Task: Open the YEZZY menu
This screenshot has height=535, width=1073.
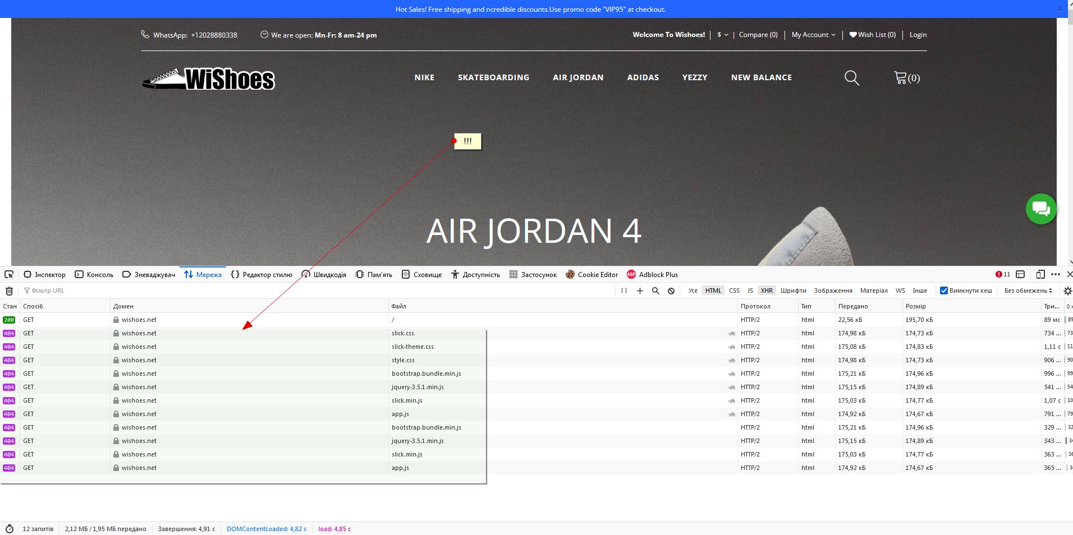Action: tap(695, 77)
